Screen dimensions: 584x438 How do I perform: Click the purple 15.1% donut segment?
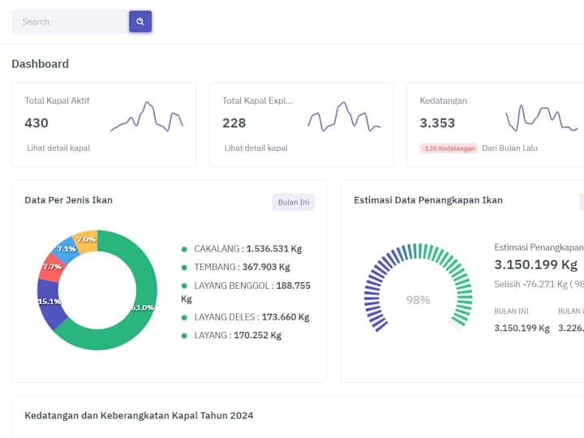tap(49, 302)
